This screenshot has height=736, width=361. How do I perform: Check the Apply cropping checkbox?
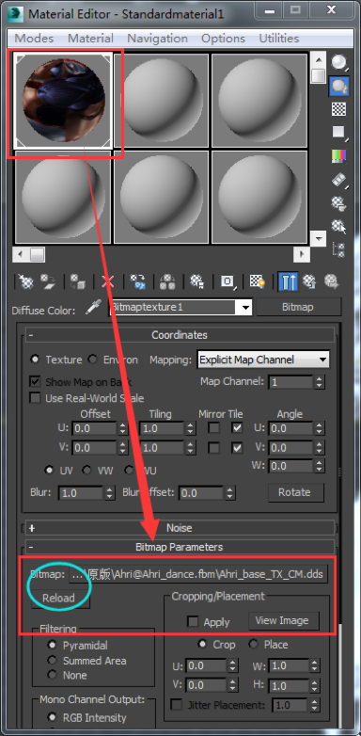pyautogui.click(x=193, y=621)
